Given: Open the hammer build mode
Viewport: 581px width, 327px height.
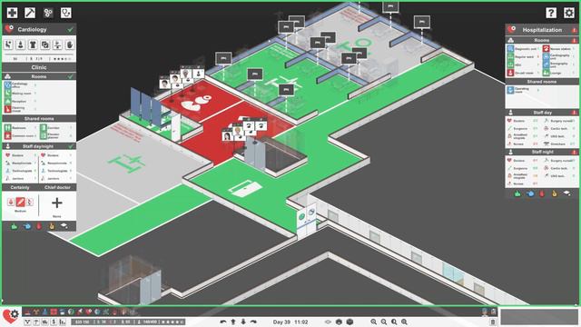Looking at the screenshot, I should coord(30,13).
